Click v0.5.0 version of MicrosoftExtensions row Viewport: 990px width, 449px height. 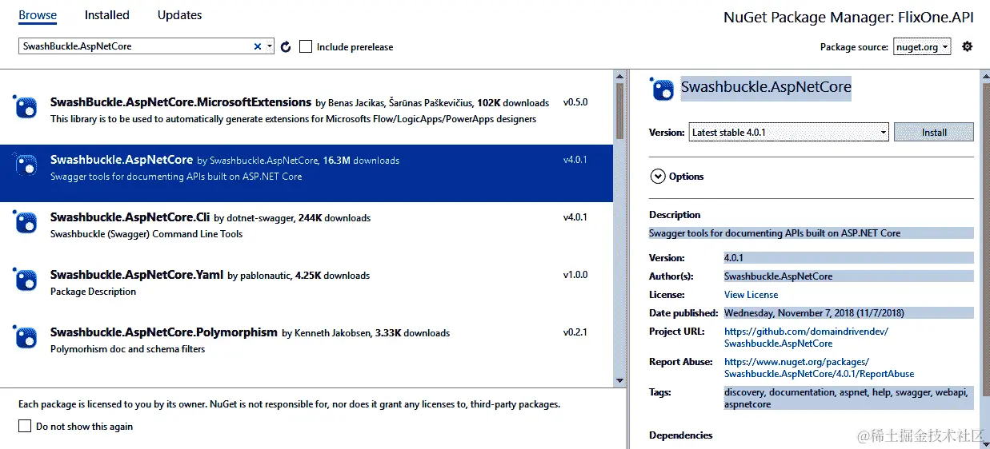575,102
